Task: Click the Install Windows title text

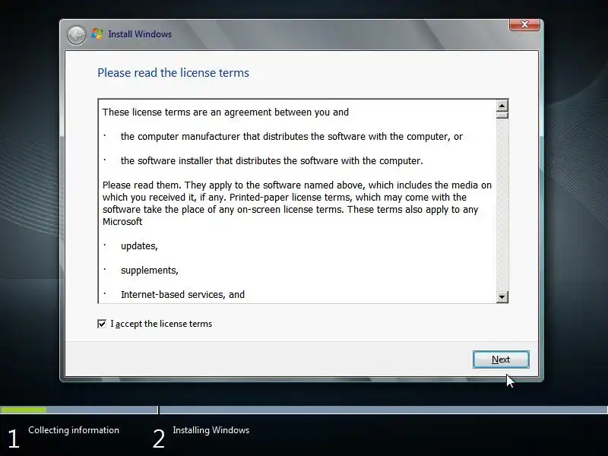Action: click(x=140, y=34)
